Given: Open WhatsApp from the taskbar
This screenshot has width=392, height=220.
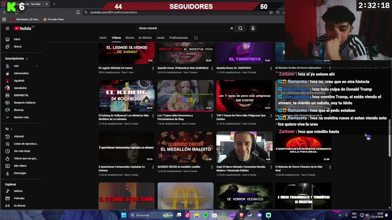Looking at the screenshot, I should (224, 215).
